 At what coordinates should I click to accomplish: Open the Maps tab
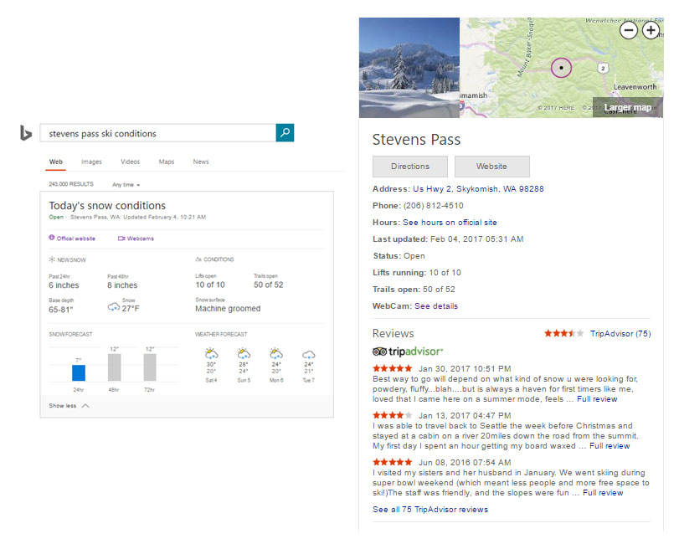tap(167, 162)
